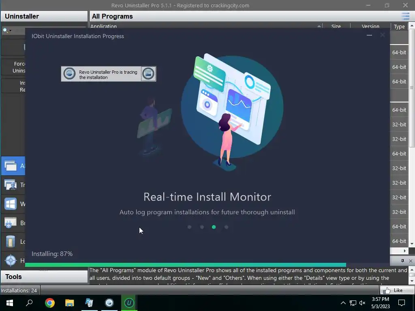Click the program list vertical scrollbar
Viewport: 415px width, 311px height.
[x=412, y=87]
